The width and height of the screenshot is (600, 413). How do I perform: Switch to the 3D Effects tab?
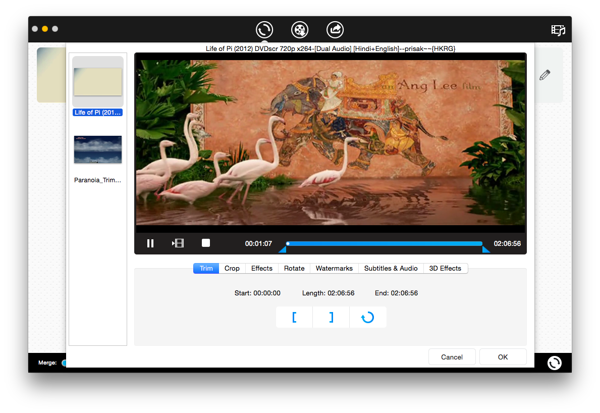(x=445, y=268)
